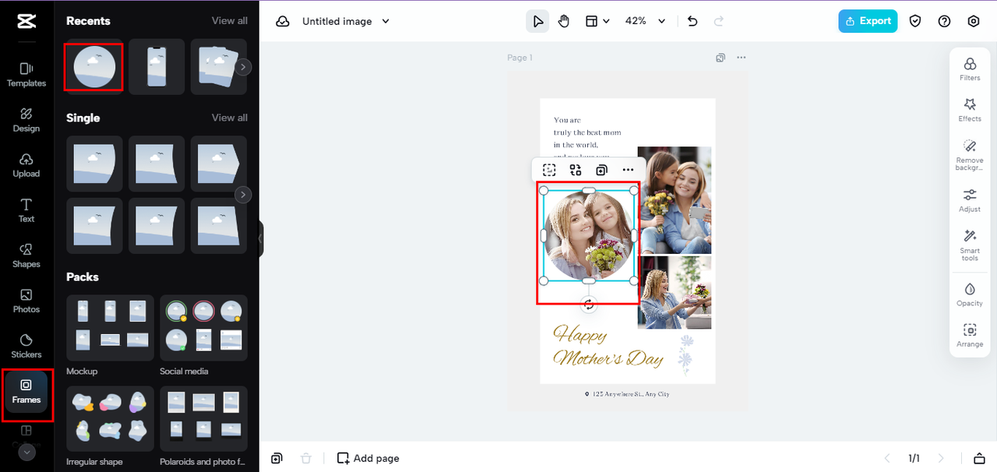Viewport: 997px width, 472px height.
Task: Open the 42% zoom dropdown
Action: (x=646, y=21)
